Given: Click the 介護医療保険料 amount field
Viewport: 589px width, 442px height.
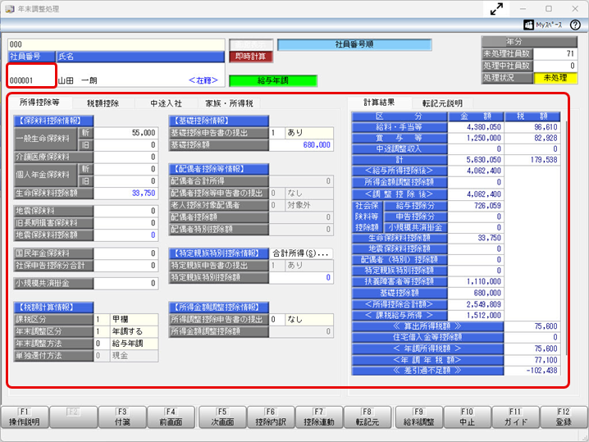Looking at the screenshot, I should point(126,157).
